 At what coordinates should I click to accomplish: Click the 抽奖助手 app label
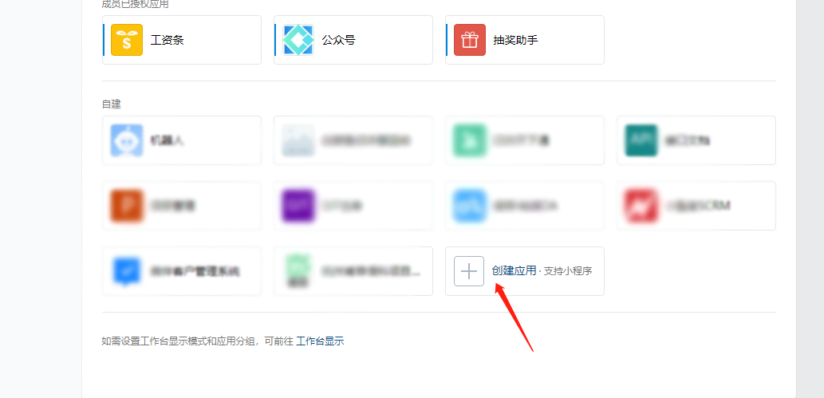[515, 40]
